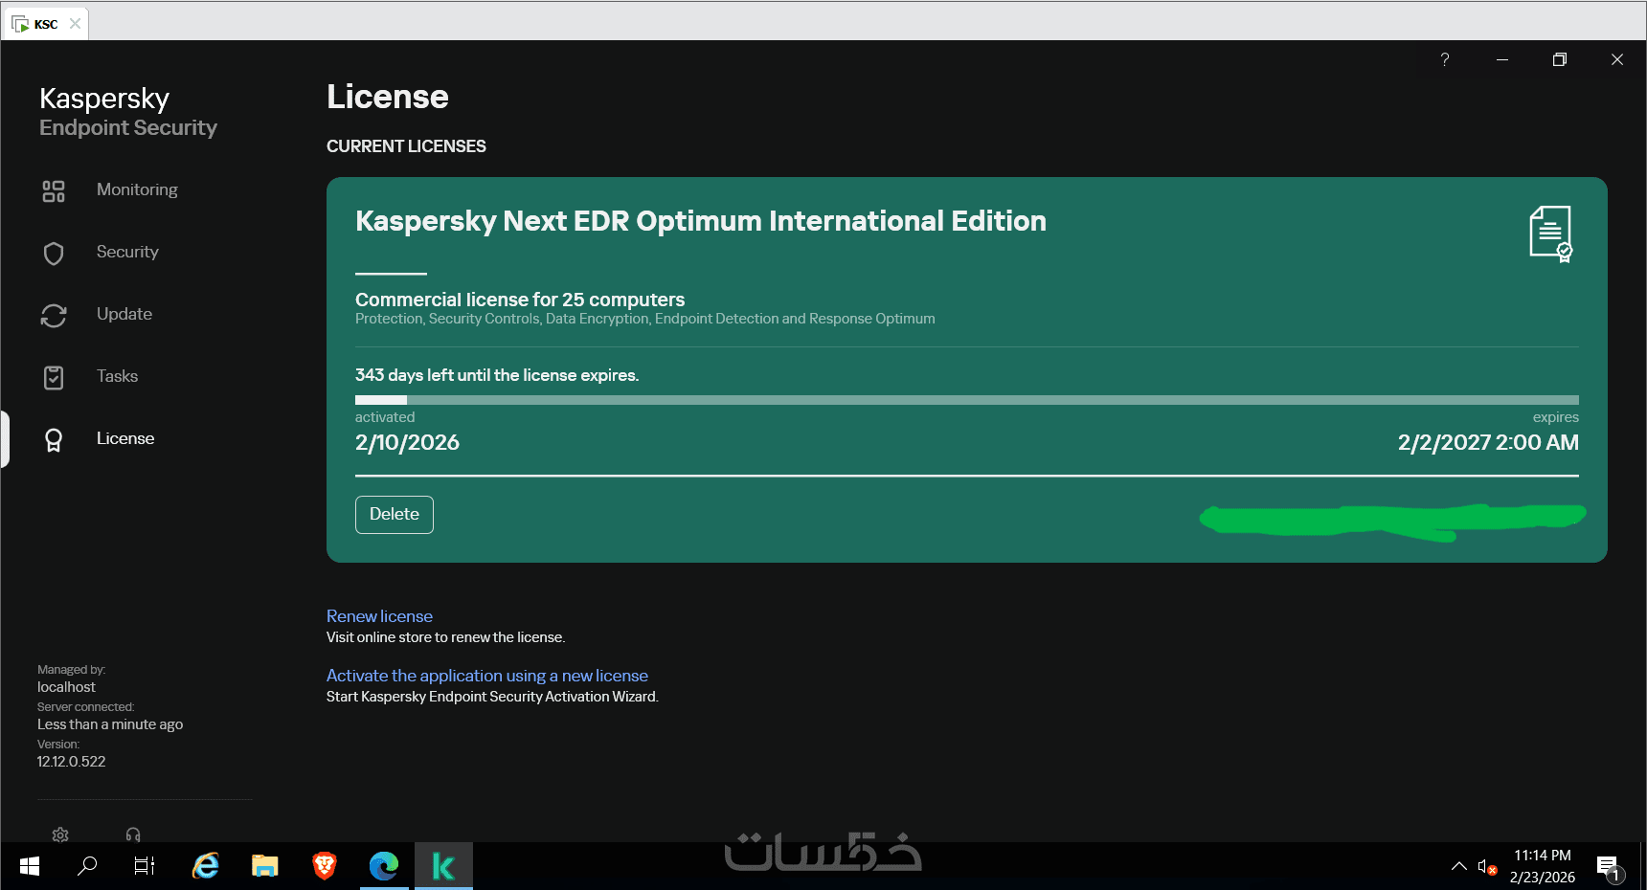Restore down the Kaspersky window
Viewport: 1647px width, 890px height.
[1560, 59]
